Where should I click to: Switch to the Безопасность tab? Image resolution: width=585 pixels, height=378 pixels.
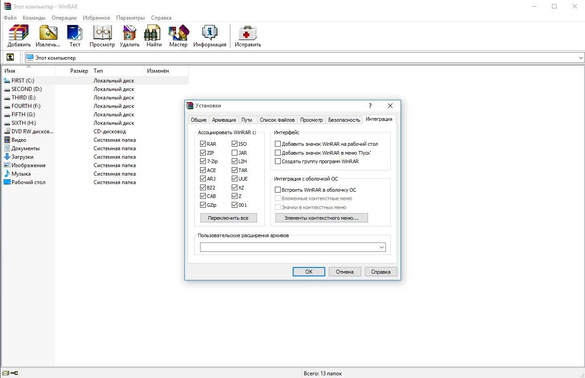pyautogui.click(x=344, y=120)
